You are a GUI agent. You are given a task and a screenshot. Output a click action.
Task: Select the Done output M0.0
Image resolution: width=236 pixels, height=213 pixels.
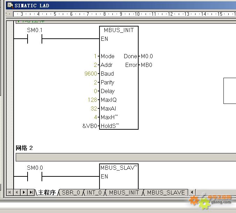pyautogui.click(x=147, y=56)
